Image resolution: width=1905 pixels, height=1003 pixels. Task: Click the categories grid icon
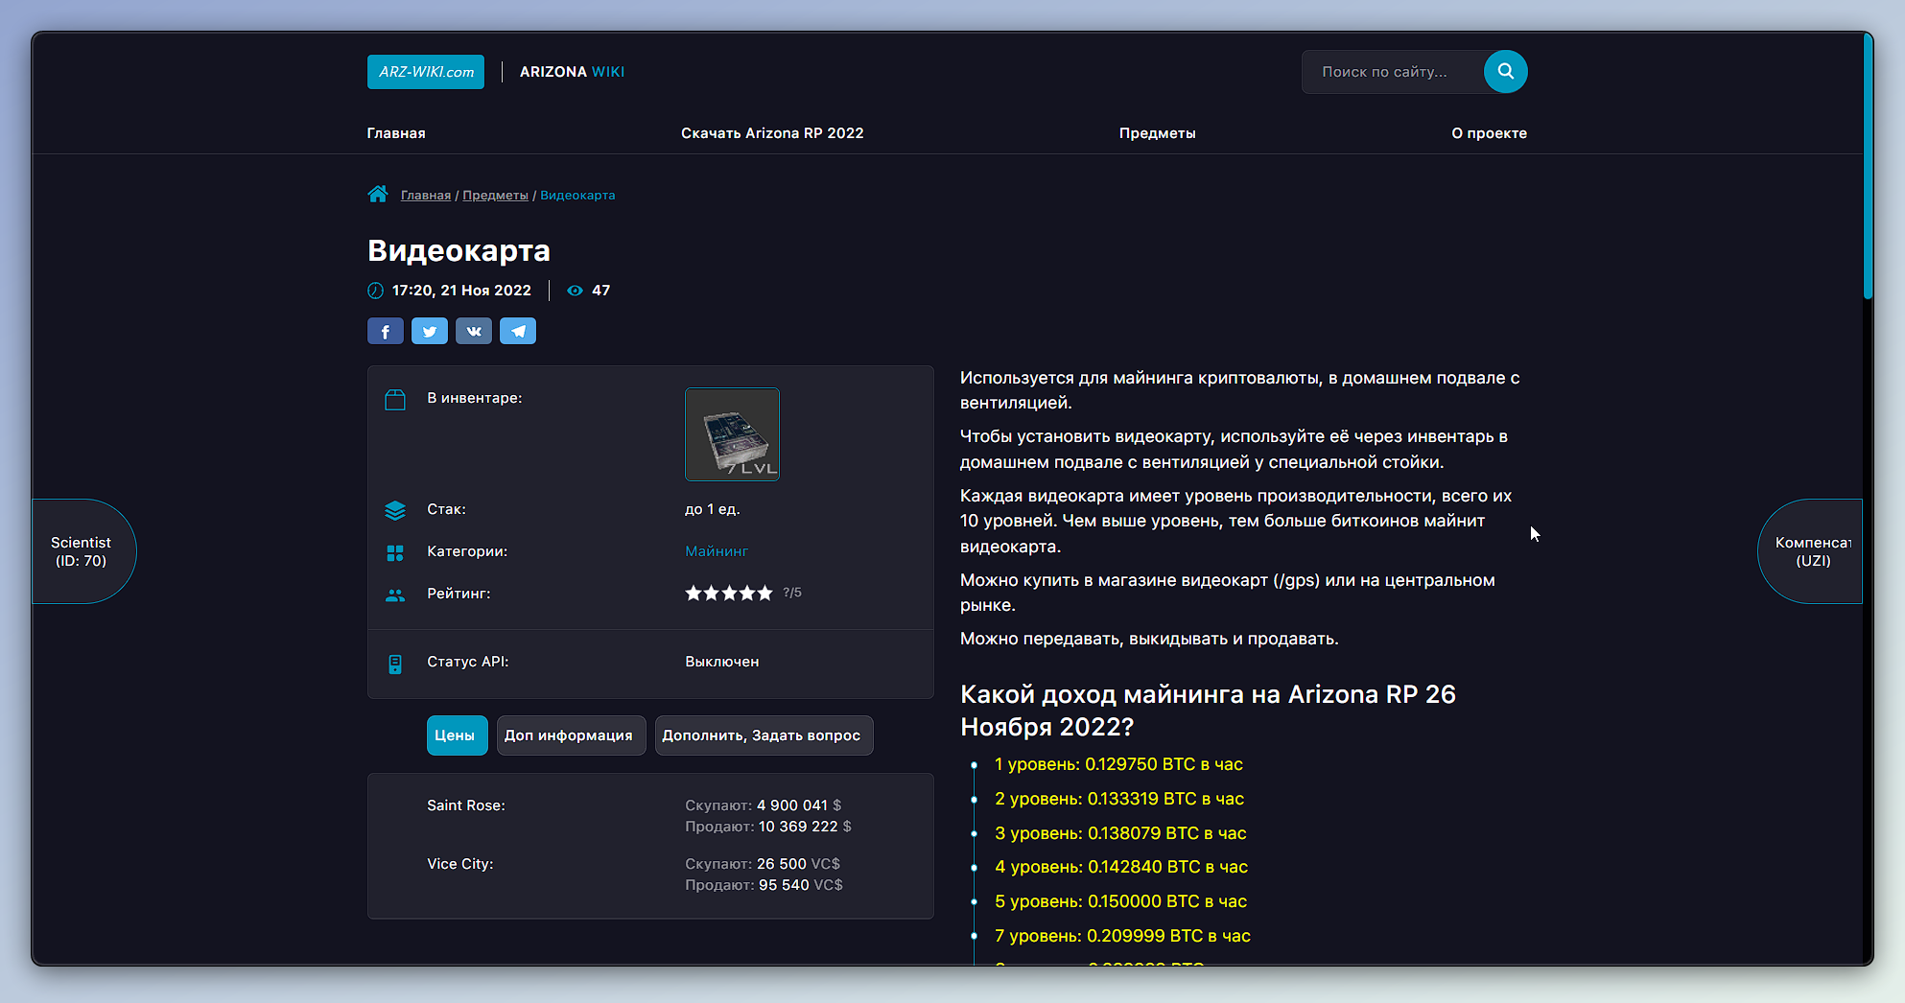click(395, 553)
